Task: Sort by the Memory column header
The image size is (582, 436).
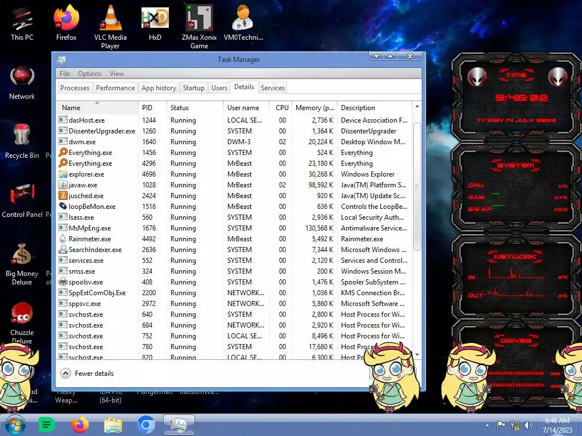Action: pos(315,107)
